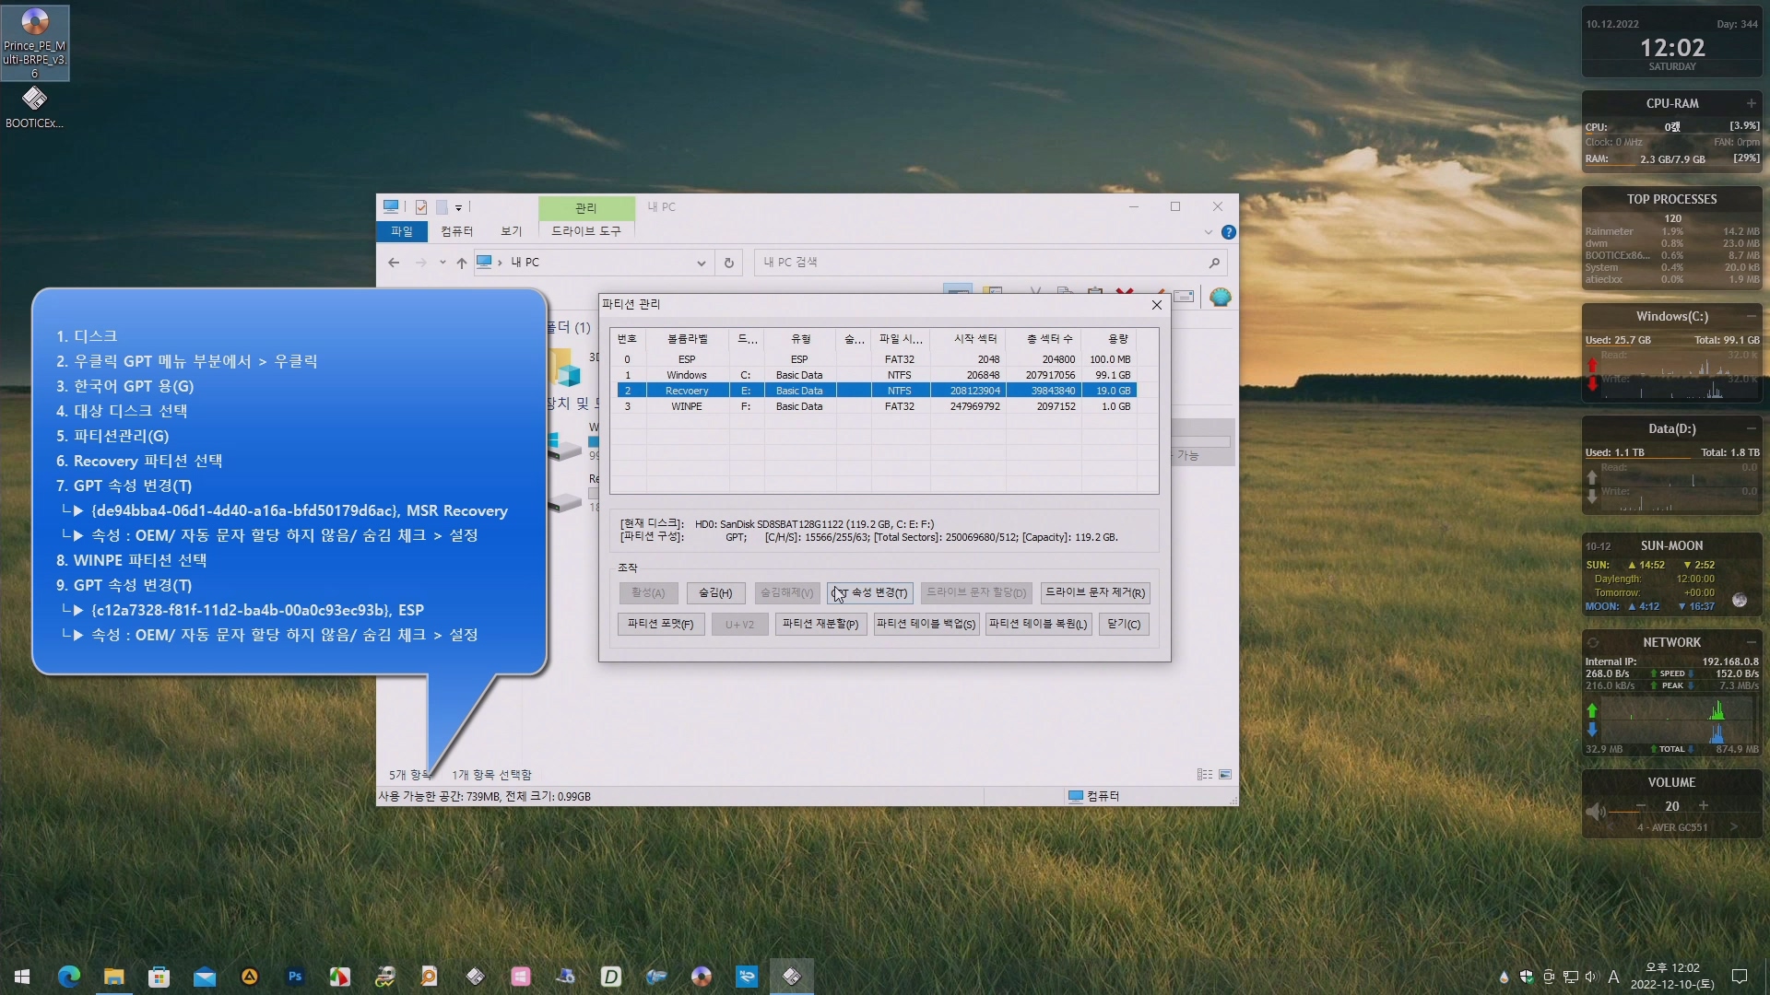Open the Mail app on taskbar

204,977
